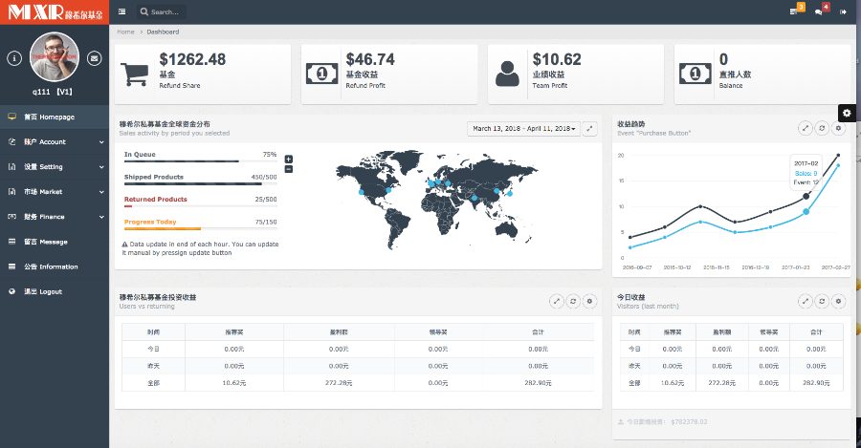Open chat messages icon with badge 4

819,11
